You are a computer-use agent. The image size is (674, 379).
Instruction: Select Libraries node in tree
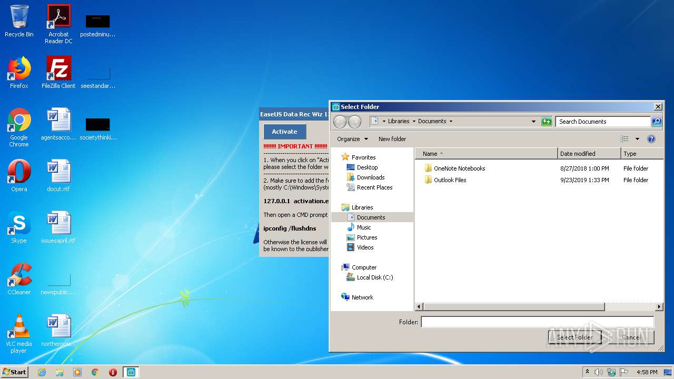pyautogui.click(x=358, y=207)
